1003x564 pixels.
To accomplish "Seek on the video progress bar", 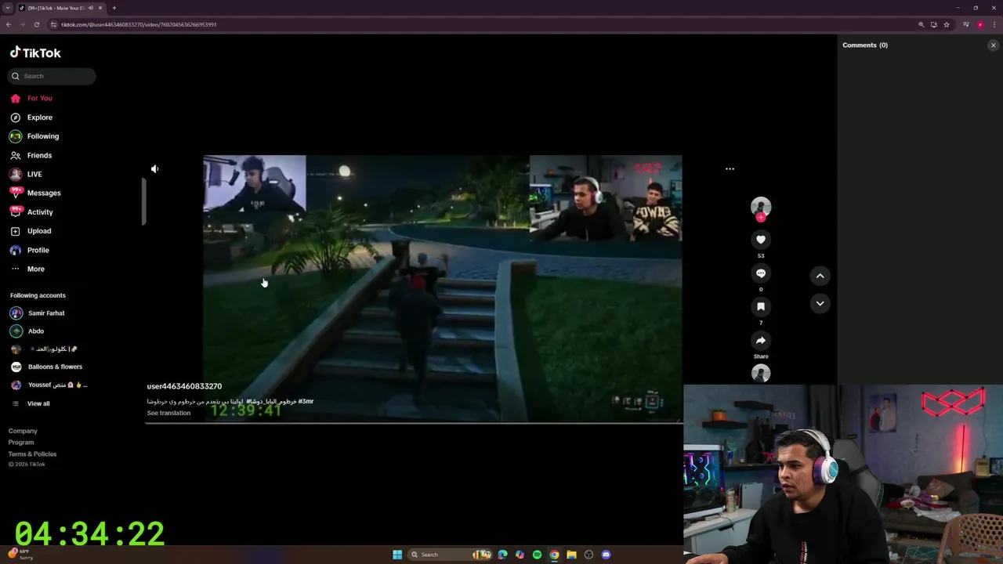I will point(414,423).
